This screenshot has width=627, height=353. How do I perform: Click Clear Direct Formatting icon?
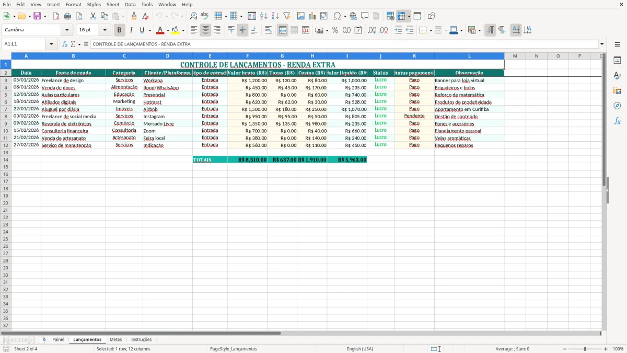pyautogui.click(x=145, y=16)
